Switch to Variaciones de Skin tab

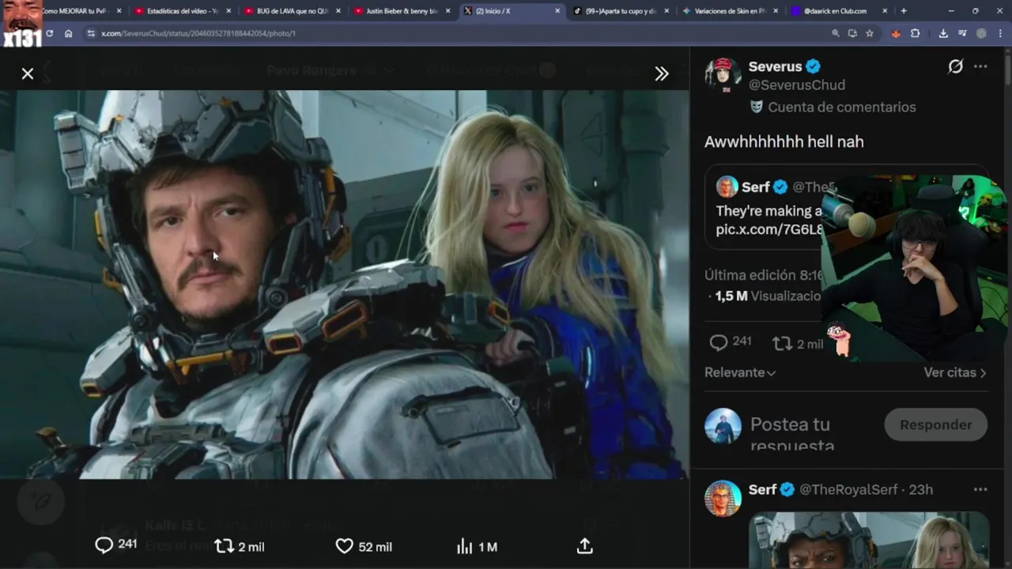731,11
